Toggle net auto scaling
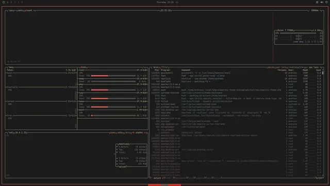The height and width of the screenshot is (186, 330). click(120, 133)
